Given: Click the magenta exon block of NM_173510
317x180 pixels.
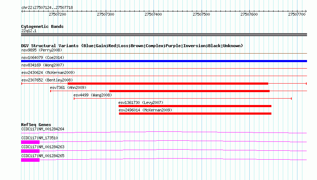Looking at the screenshot, I should (x=30, y=142).
